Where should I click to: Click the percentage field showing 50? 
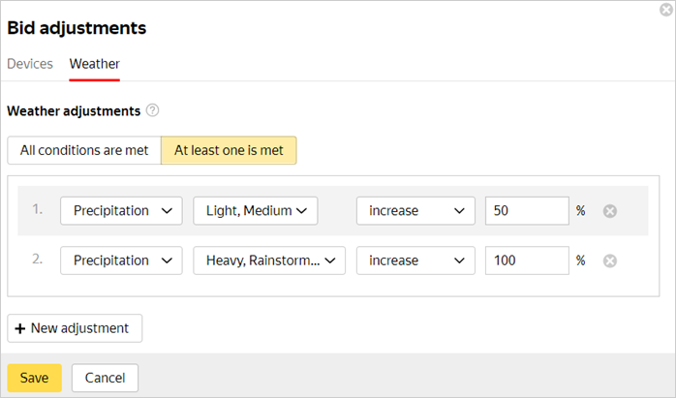pyautogui.click(x=527, y=210)
